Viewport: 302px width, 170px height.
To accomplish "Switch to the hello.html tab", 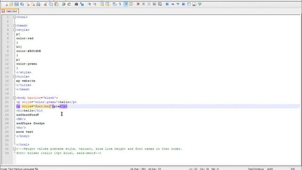I will (x=9, y=11).
